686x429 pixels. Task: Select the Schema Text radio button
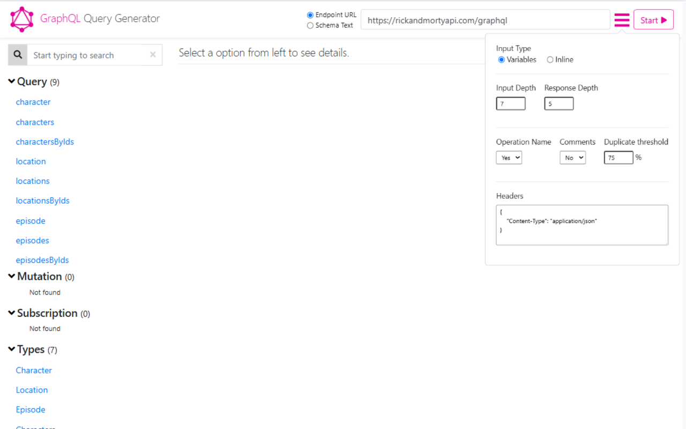(310, 25)
